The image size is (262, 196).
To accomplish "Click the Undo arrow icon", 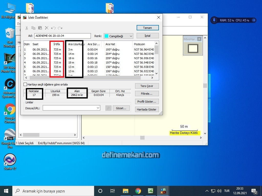I will point(53,28).
